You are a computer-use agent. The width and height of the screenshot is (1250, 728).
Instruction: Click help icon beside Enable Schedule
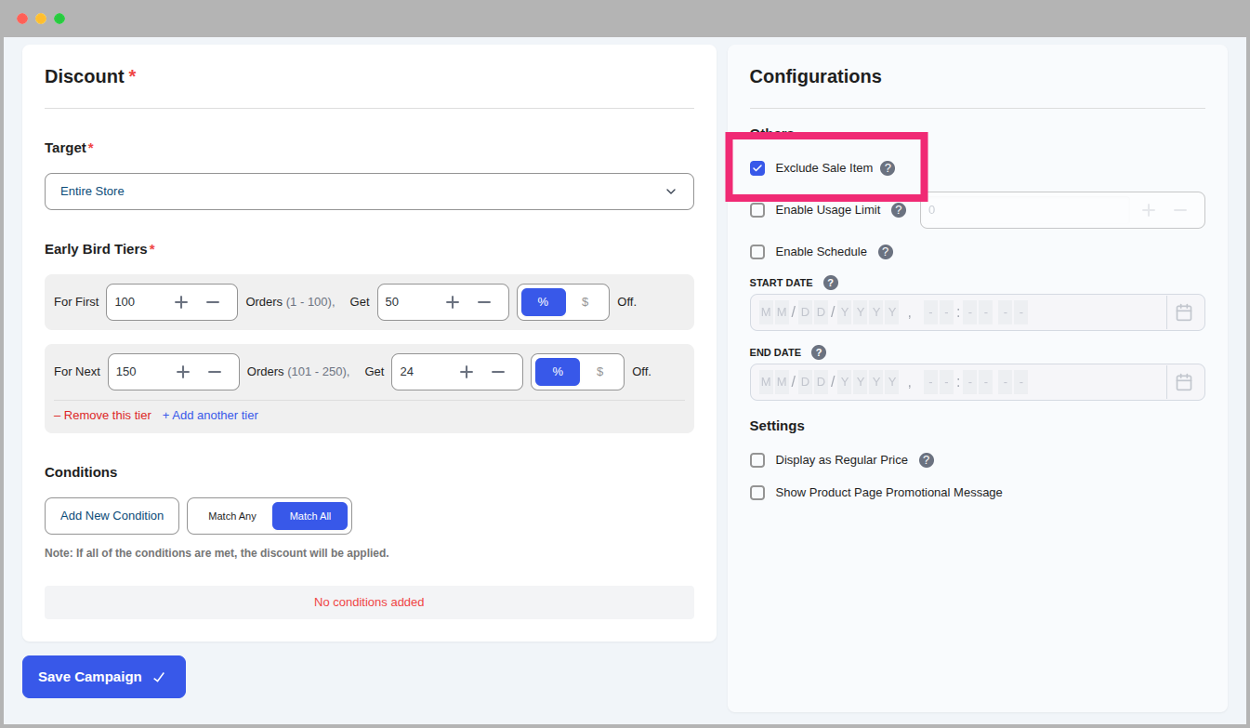click(886, 252)
